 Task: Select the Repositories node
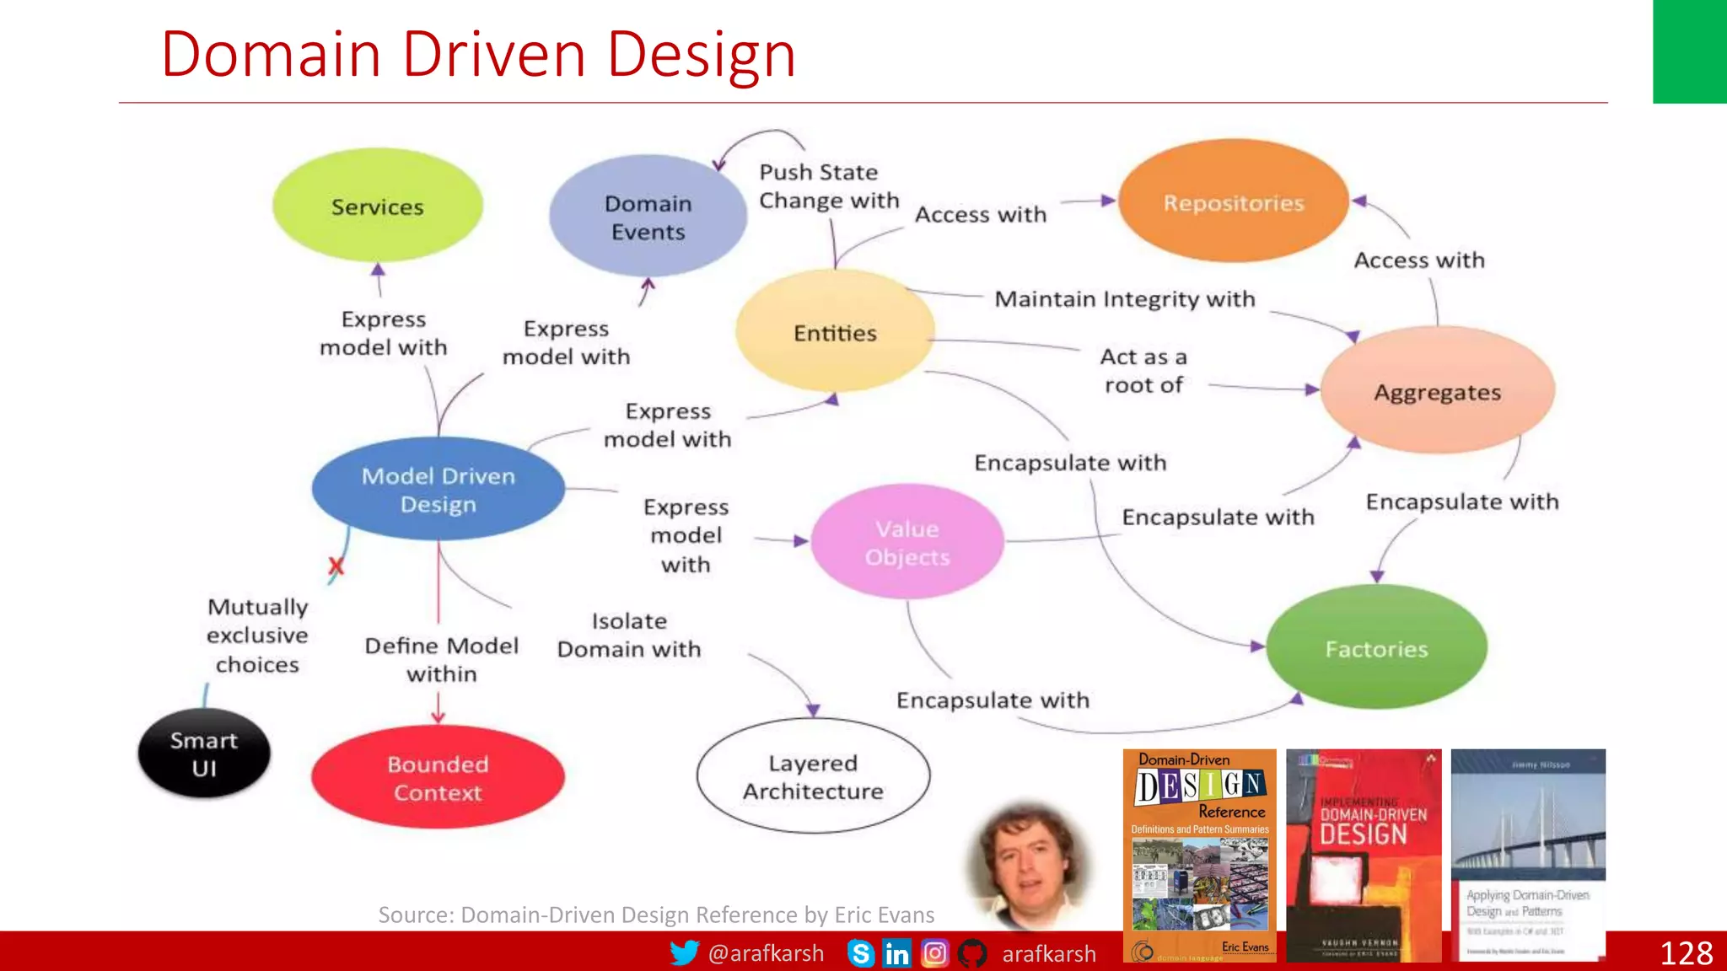(x=1234, y=201)
